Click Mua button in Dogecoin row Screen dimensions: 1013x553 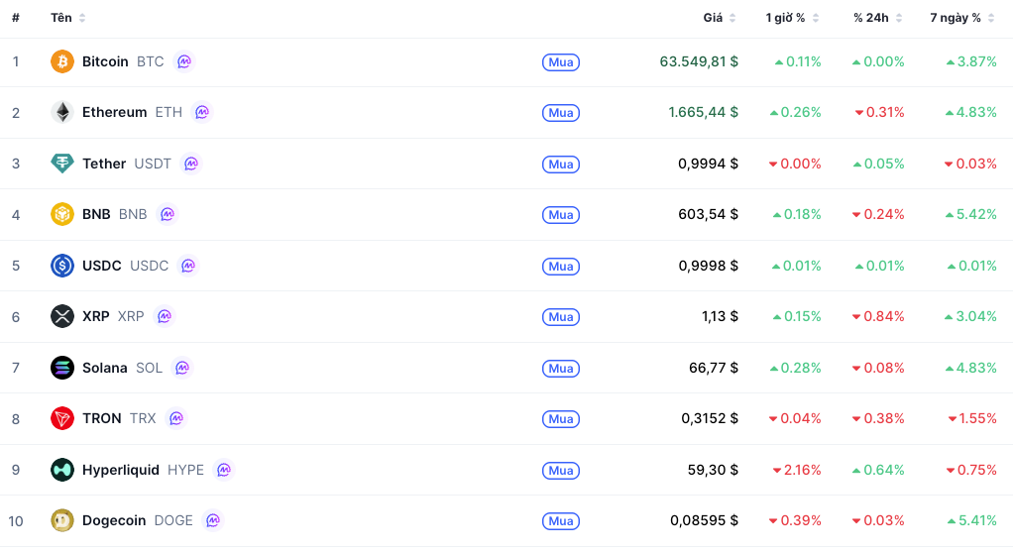pos(561,521)
